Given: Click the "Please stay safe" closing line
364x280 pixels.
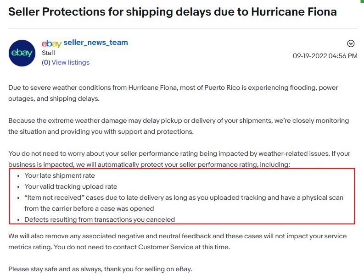Looking at the screenshot, I should (100, 269).
